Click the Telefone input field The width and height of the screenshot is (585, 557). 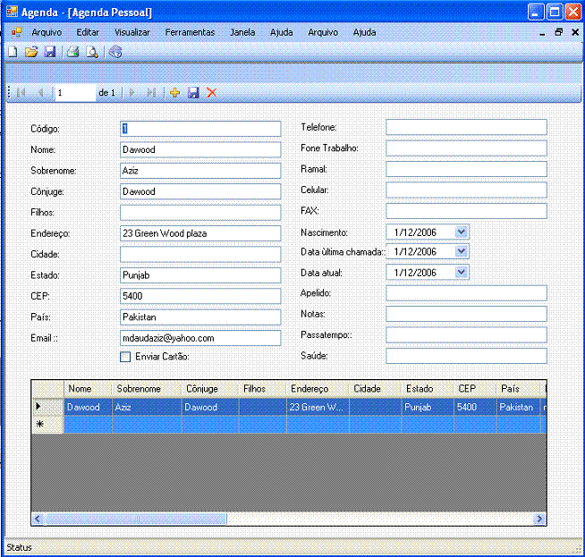(466, 127)
